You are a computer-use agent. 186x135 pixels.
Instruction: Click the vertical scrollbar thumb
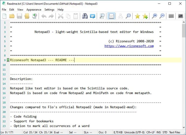(x=184, y=31)
